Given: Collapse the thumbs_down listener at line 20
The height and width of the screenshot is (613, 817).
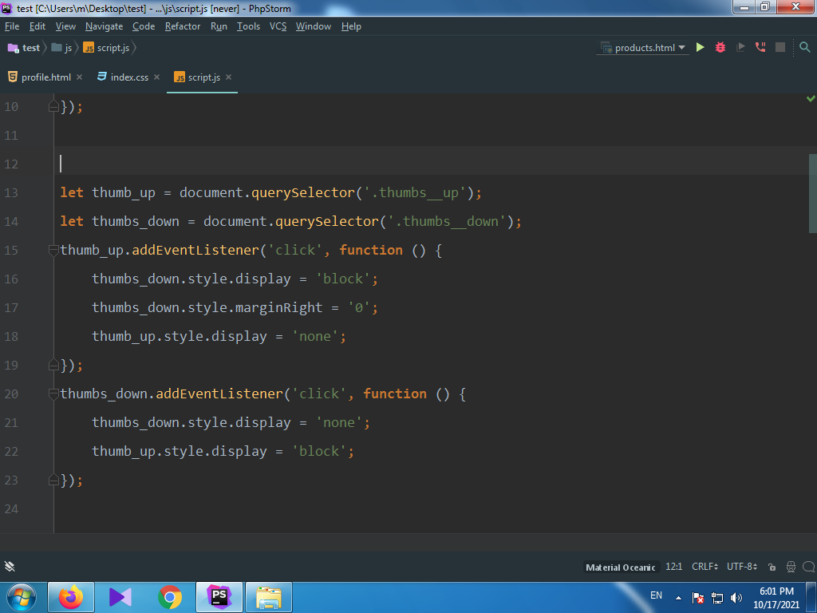Looking at the screenshot, I should 53,394.
